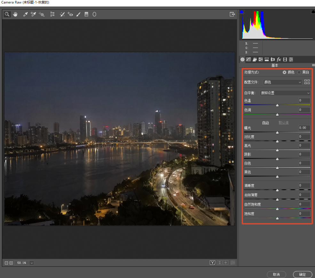Switch to the Presets panel tab
Screen dimensions: 315x278
(x=291, y=59)
